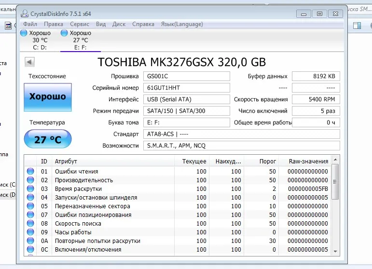
Task: Click the transfer mode field SATA/150 | SATA/300
Action: coord(186,111)
